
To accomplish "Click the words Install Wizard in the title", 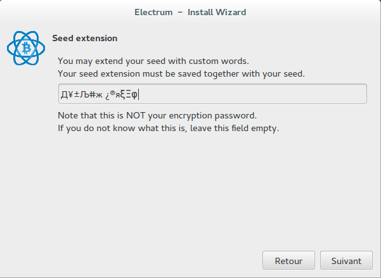I will pos(216,11).
